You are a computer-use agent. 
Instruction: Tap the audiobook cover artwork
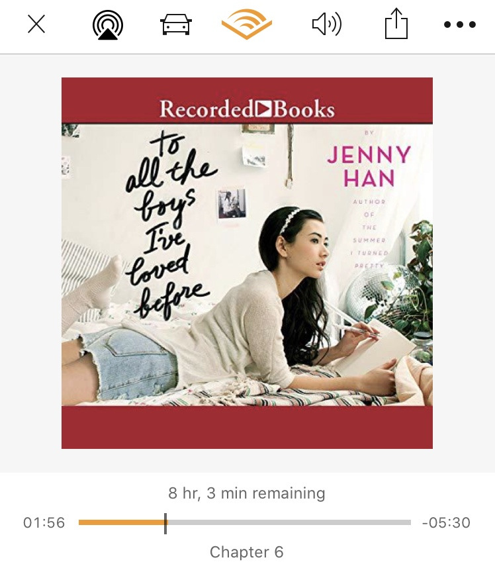(247, 264)
